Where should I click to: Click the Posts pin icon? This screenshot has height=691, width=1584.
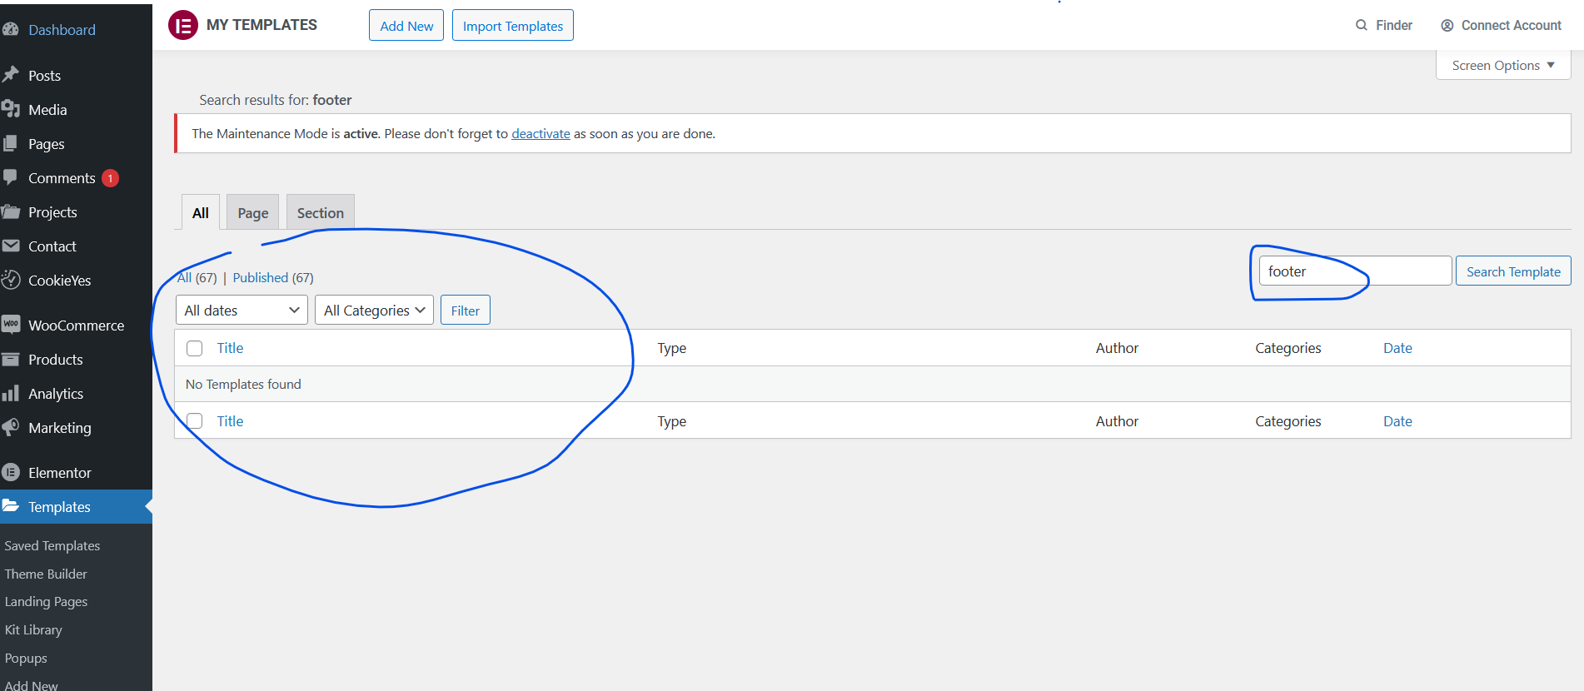[x=10, y=75]
